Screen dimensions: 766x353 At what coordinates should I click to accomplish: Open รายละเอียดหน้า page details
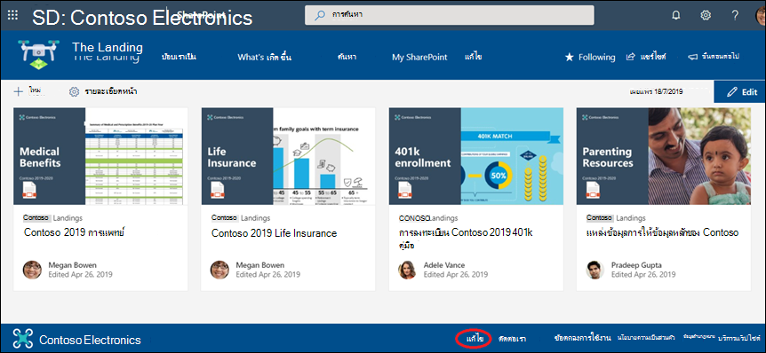103,91
